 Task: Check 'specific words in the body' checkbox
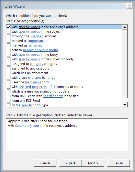pyautogui.click(x=8, y=55)
